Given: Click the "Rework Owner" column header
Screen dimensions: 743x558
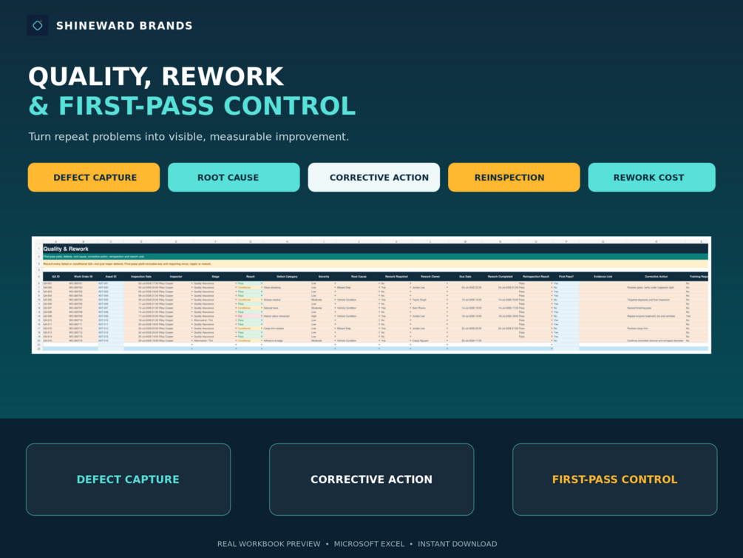Looking at the screenshot, I should click(430, 276).
